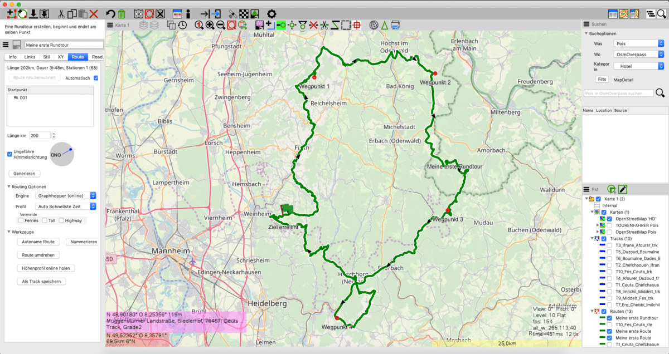Click the undo arrow in the toolbar
Image resolution: width=669 pixels, height=354 pixels.
pos(110,14)
